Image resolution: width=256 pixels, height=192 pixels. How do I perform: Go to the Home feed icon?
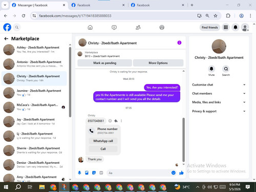pos(90,27)
